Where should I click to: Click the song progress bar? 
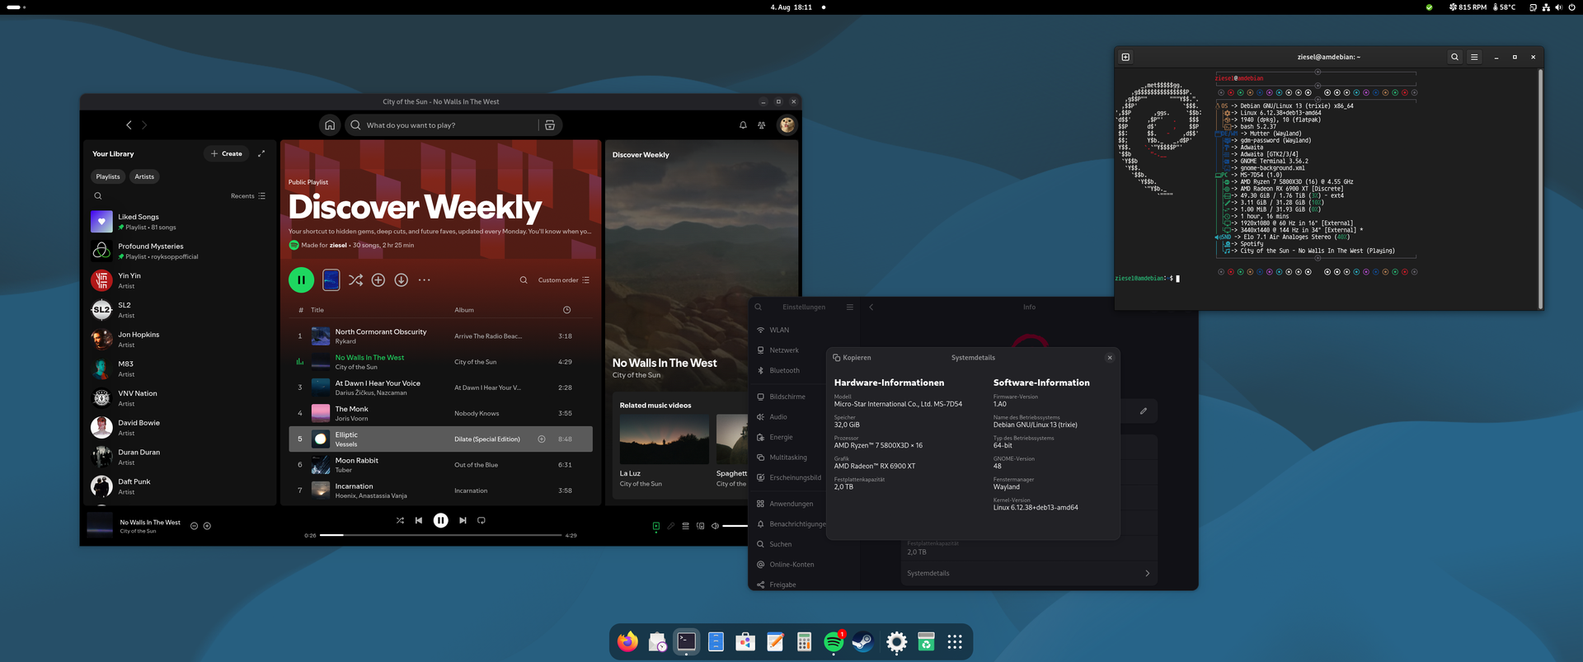(x=441, y=535)
